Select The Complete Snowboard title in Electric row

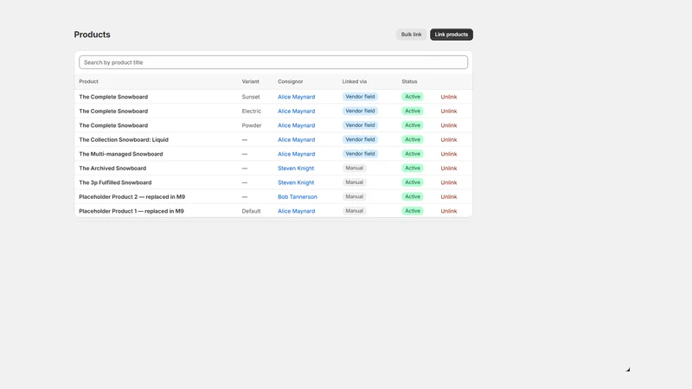click(113, 112)
